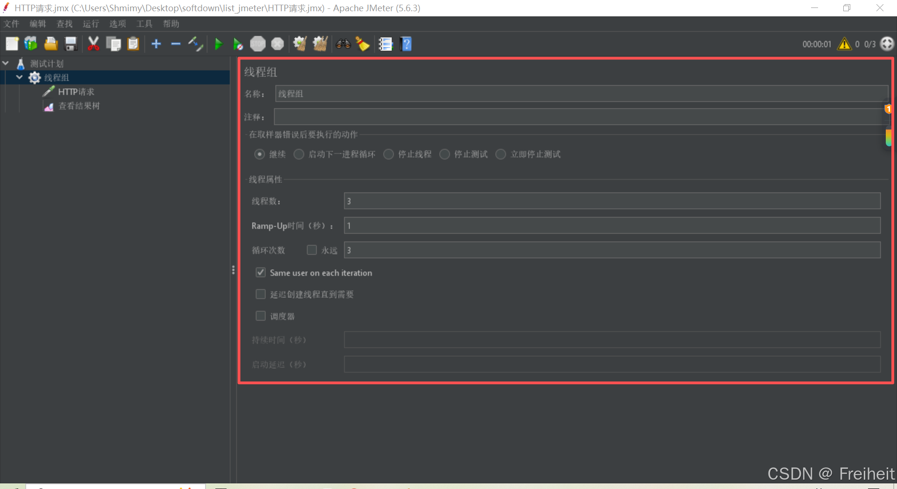Paste with clipboard icon
The height and width of the screenshot is (489, 897).
[x=133, y=44]
